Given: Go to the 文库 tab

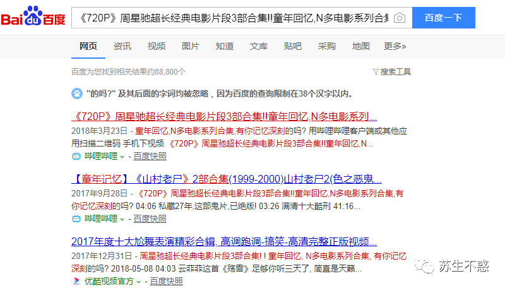Looking at the screenshot, I should [x=259, y=46].
